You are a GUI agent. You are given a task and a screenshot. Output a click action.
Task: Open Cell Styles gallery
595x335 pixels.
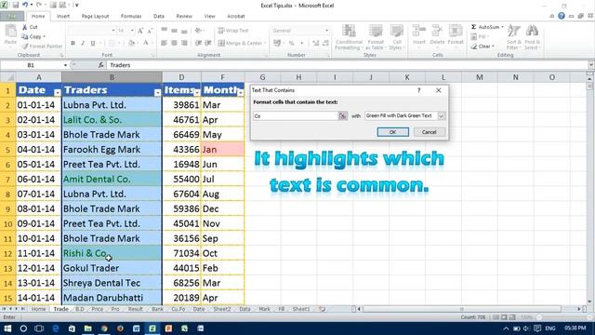tap(397, 37)
